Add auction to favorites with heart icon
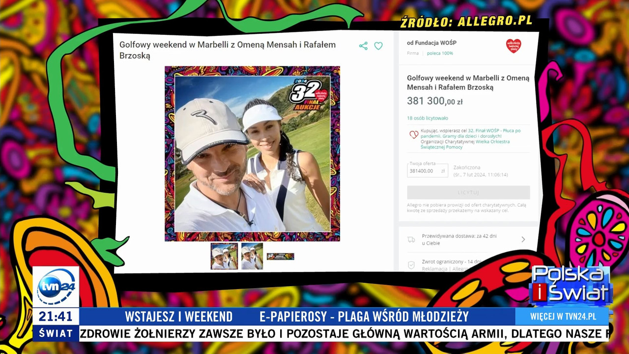This screenshot has width=629, height=354. tap(378, 46)
